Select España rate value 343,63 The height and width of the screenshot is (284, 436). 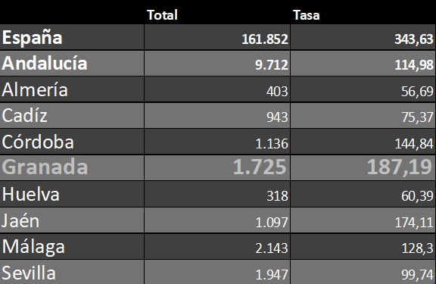tap(414, 39)
